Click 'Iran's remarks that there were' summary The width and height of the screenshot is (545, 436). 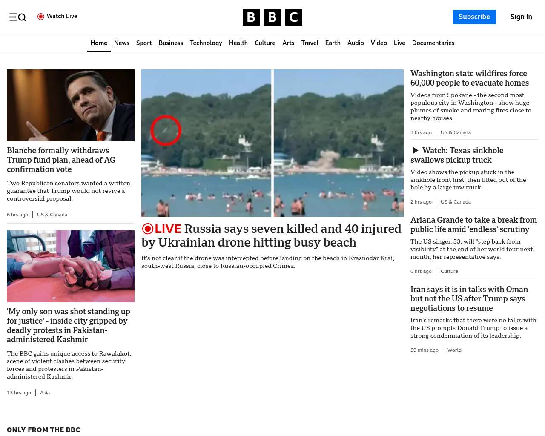[x=473, y=328]
